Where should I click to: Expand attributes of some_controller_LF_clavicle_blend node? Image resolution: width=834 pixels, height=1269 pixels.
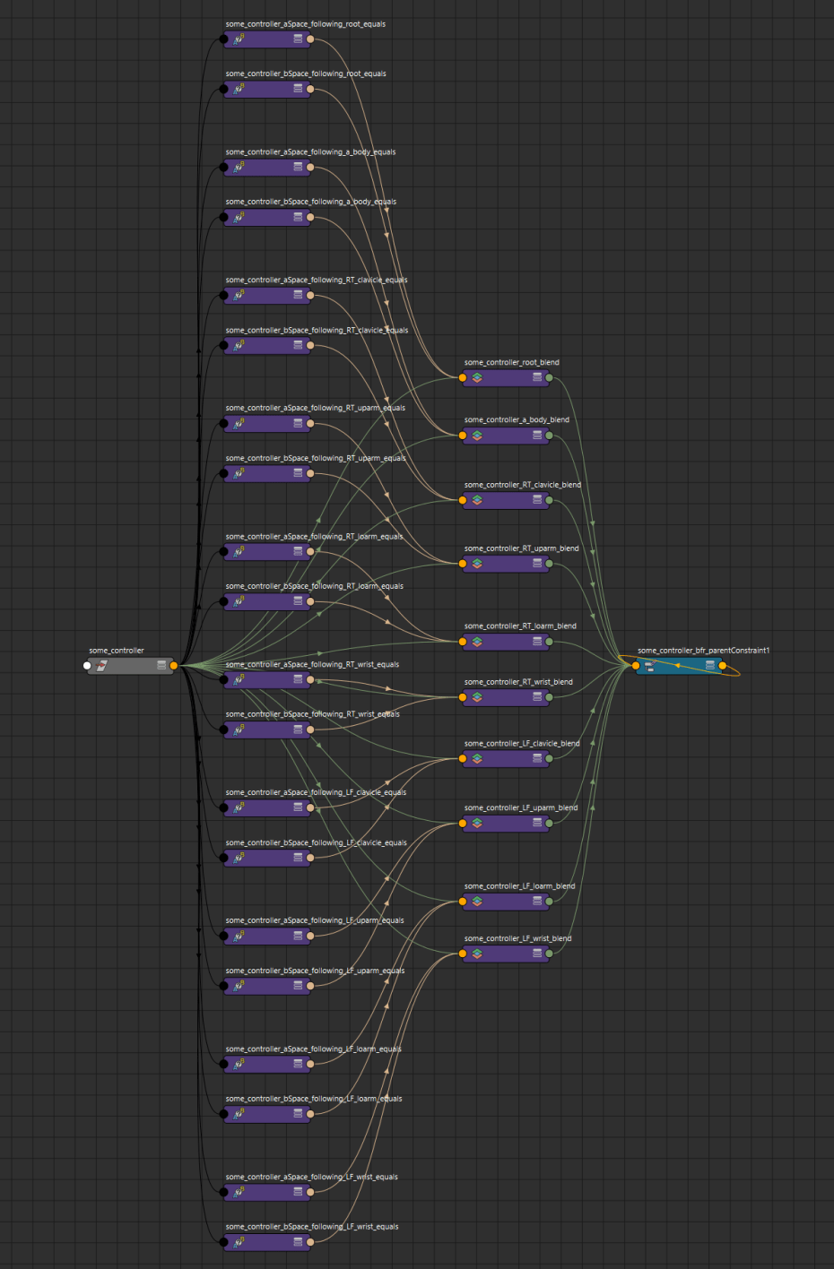[x=536, y=757]
